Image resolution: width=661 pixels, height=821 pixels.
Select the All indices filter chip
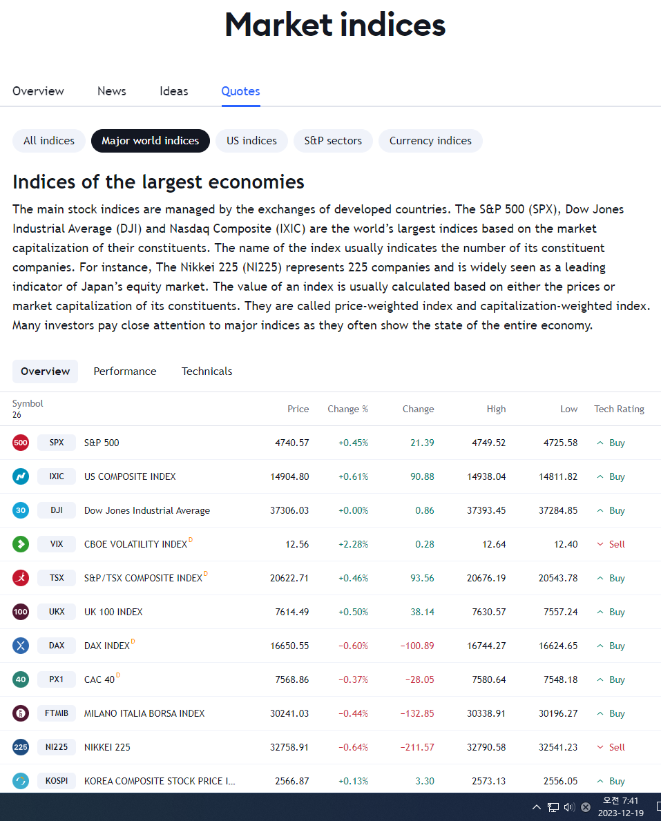click(49, 141)
